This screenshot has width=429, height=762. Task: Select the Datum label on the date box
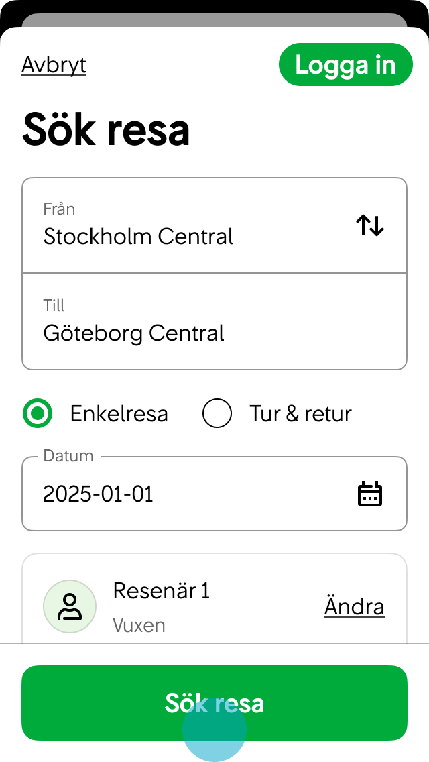[68, 455]
